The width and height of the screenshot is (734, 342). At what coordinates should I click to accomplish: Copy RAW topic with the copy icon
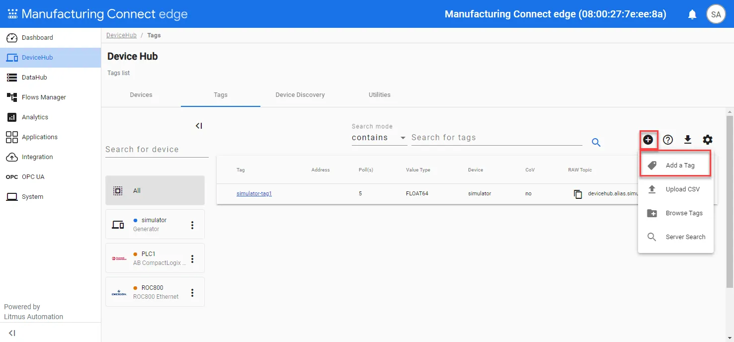tap(577, 194)
